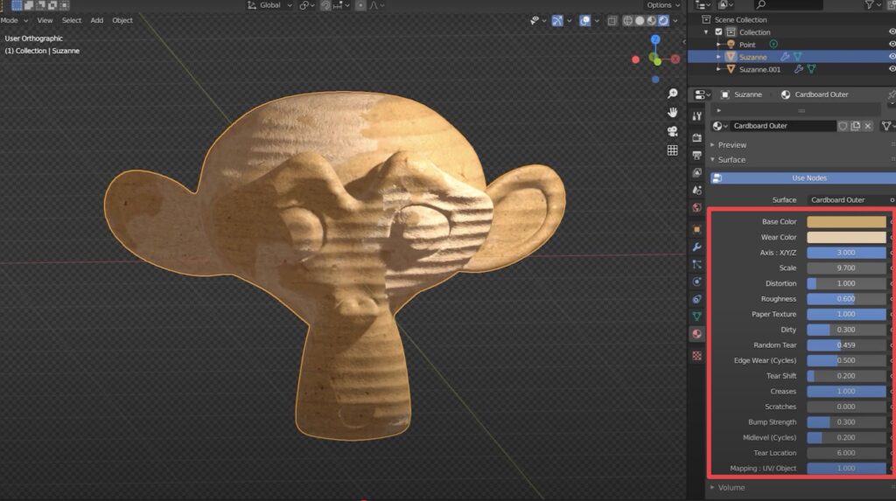Screen dimensions: 896x501
Task: Open the Add menu
Action: (x=97, y=21)
